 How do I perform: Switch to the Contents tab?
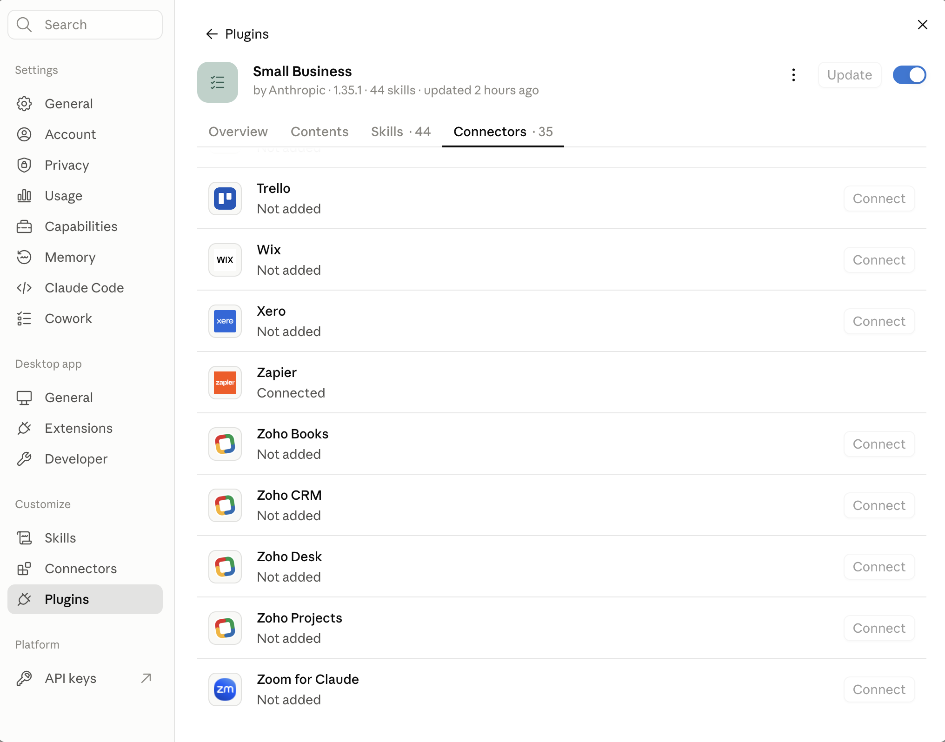click(319, 132)
